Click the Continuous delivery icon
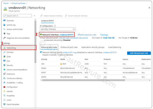The height and width of the screenshot is (109, 153). tap(4, 78)
